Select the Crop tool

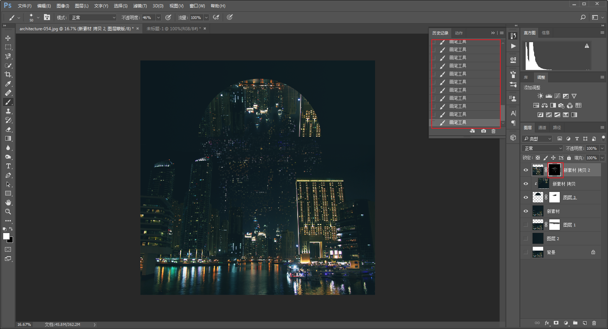pos(8,75)
